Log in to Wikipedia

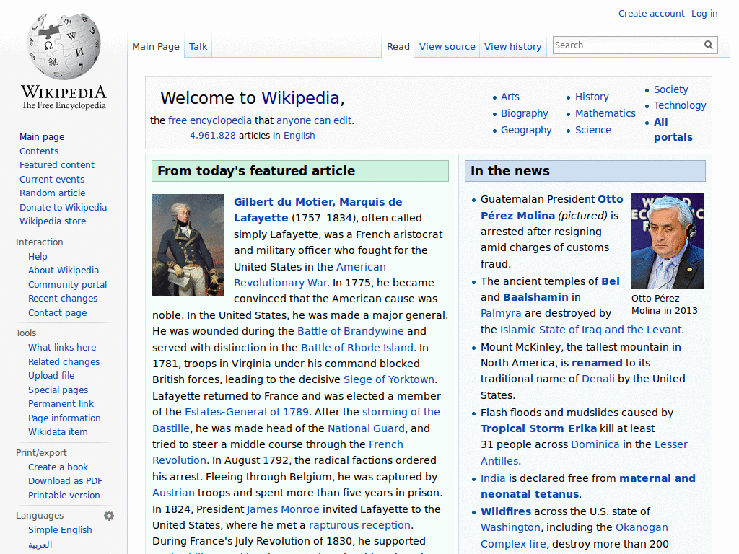click(704, 13)
